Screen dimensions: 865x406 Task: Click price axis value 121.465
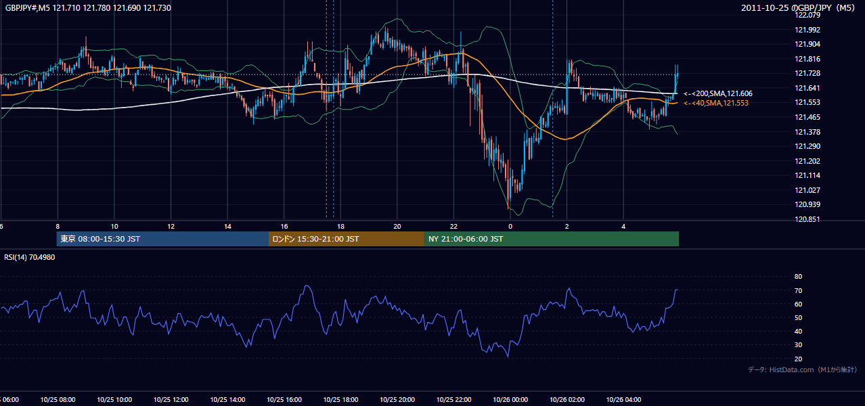pos(808,117)
